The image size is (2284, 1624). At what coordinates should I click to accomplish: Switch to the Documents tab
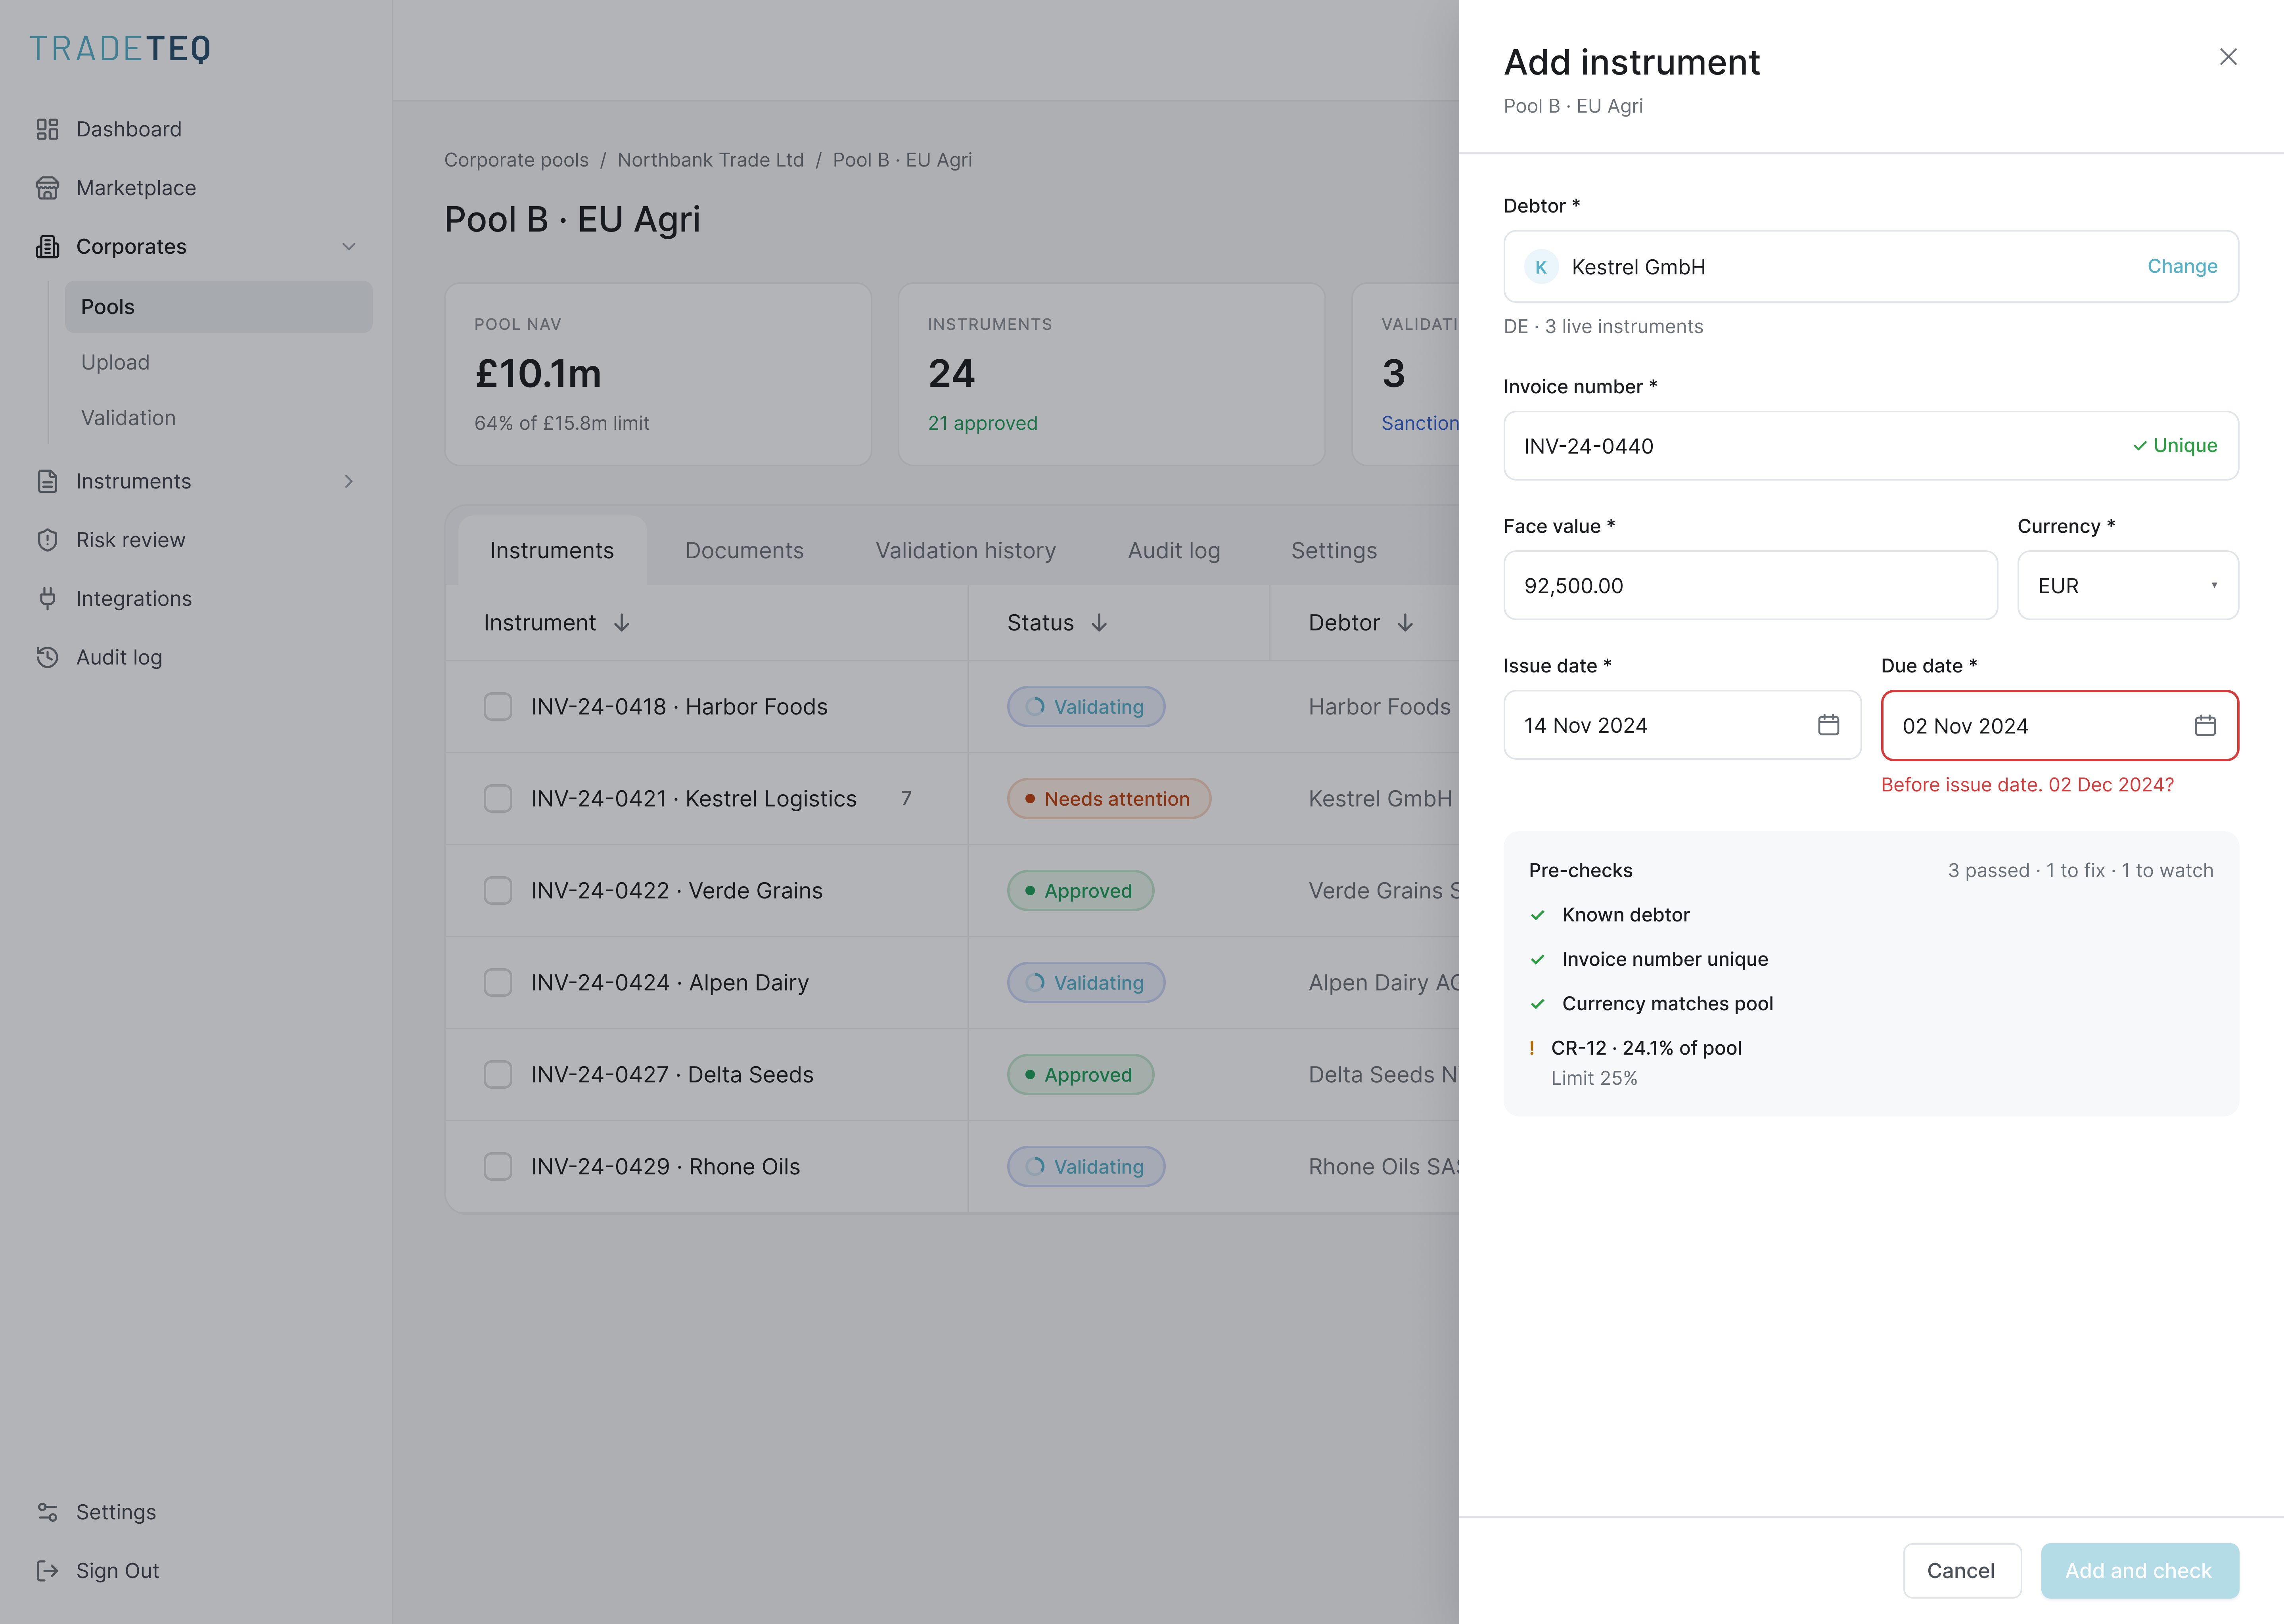click(x=744, y=551)
